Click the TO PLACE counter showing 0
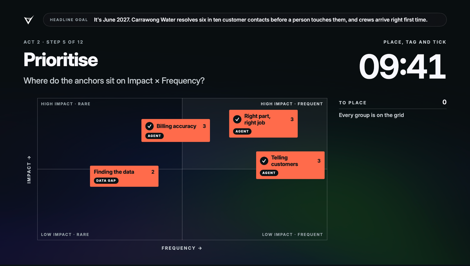Viewport: 470px width, 266px height. 444,102
